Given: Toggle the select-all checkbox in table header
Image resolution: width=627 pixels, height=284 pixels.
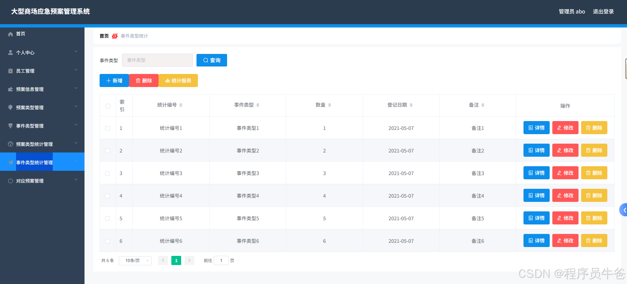Looking at the screenshot, I should point(108,106).
